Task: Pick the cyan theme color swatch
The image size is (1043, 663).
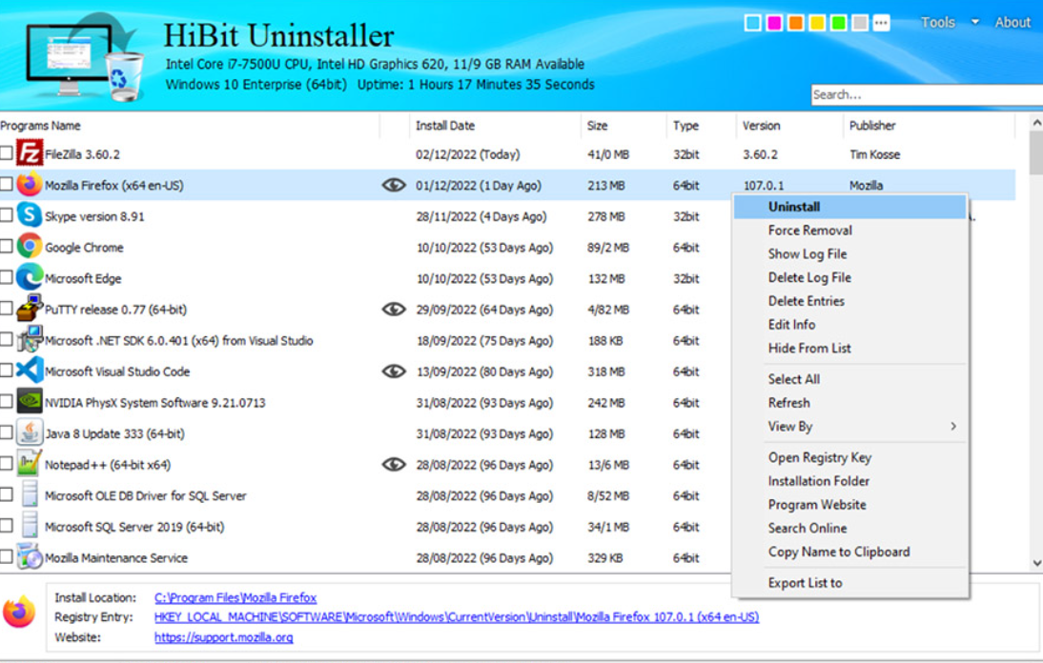Action: pos(753,23)
